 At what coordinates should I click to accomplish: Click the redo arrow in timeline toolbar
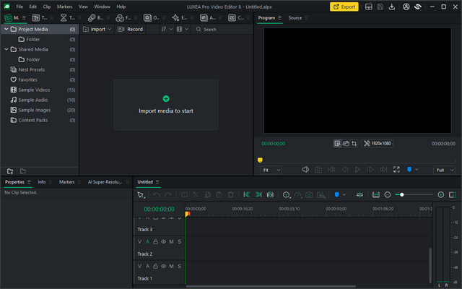168,195
